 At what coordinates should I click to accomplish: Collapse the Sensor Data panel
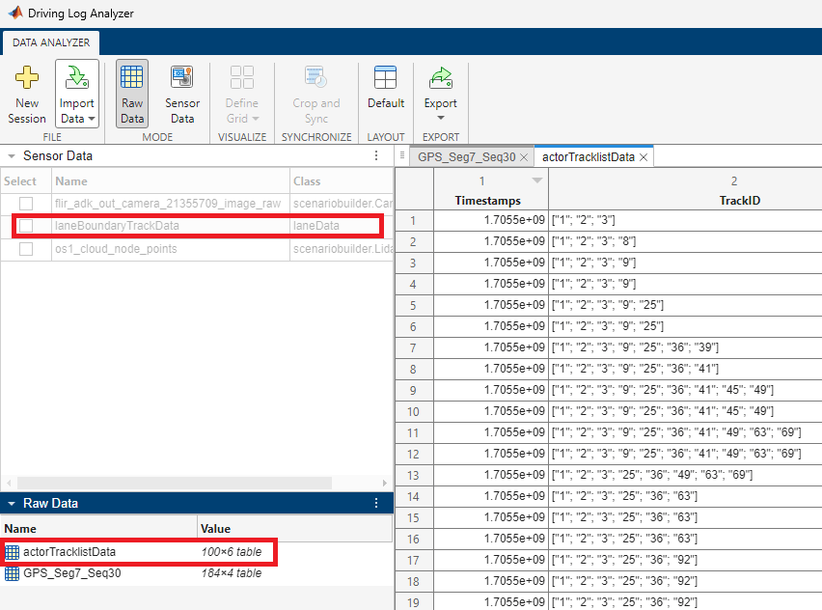pyautogui.click(x=12, y=155)
